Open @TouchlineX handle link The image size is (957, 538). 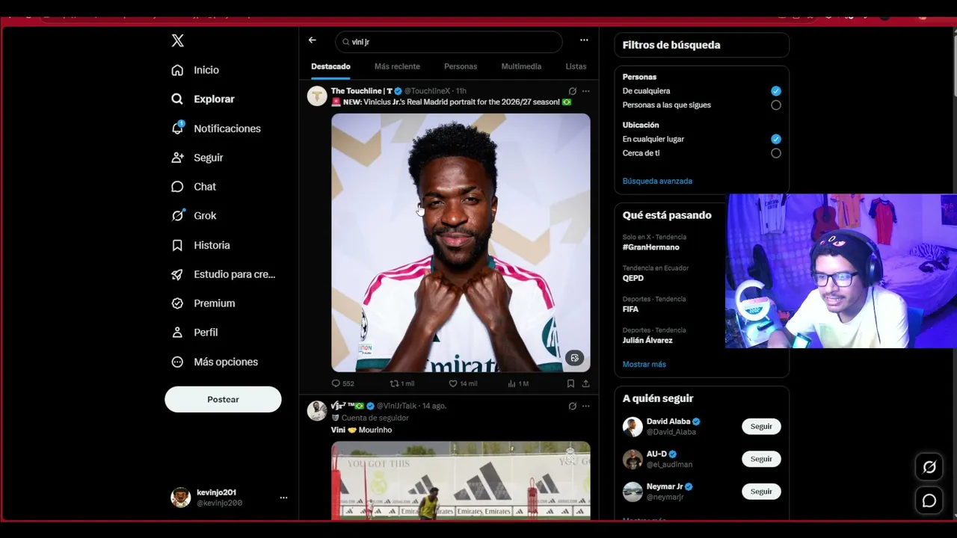(427, 91)
